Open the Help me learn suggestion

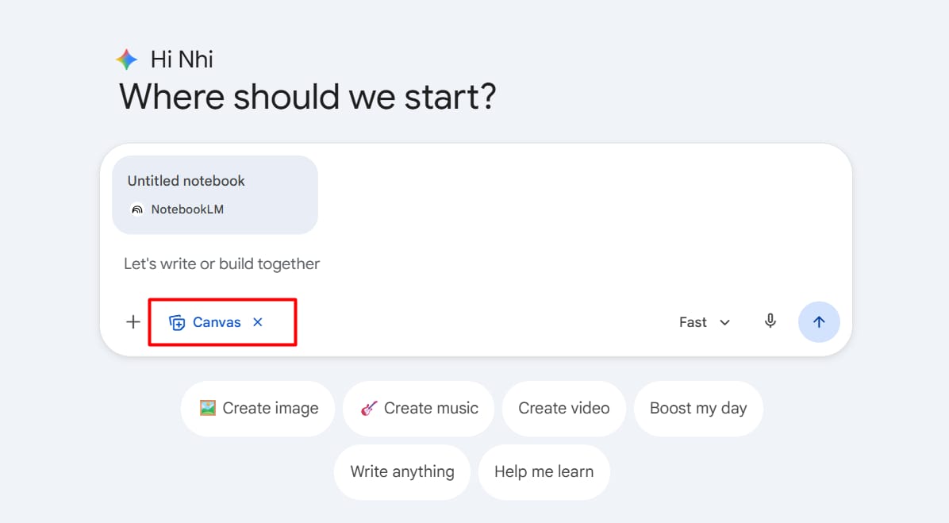[x=544, y=471]
